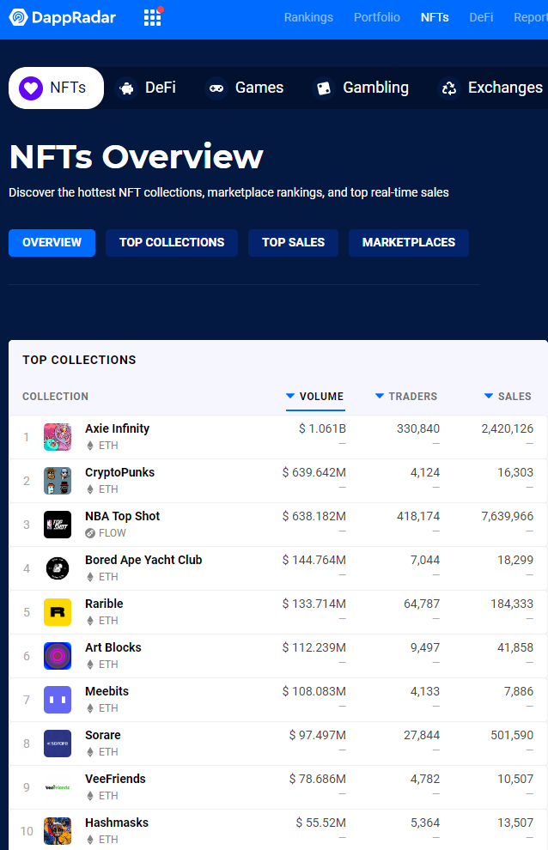The image size is (548, 850).
Task: Switch to the TOP COLLECTIONS tab
Action: click(x=172, y=242)
